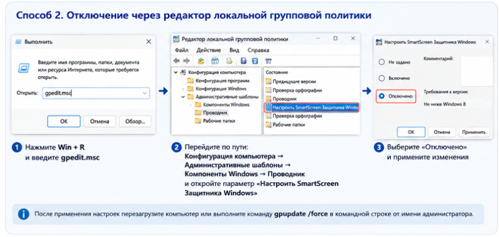
Task: Select Компоненты Windows in the tree
Action: tap(226, 104)
